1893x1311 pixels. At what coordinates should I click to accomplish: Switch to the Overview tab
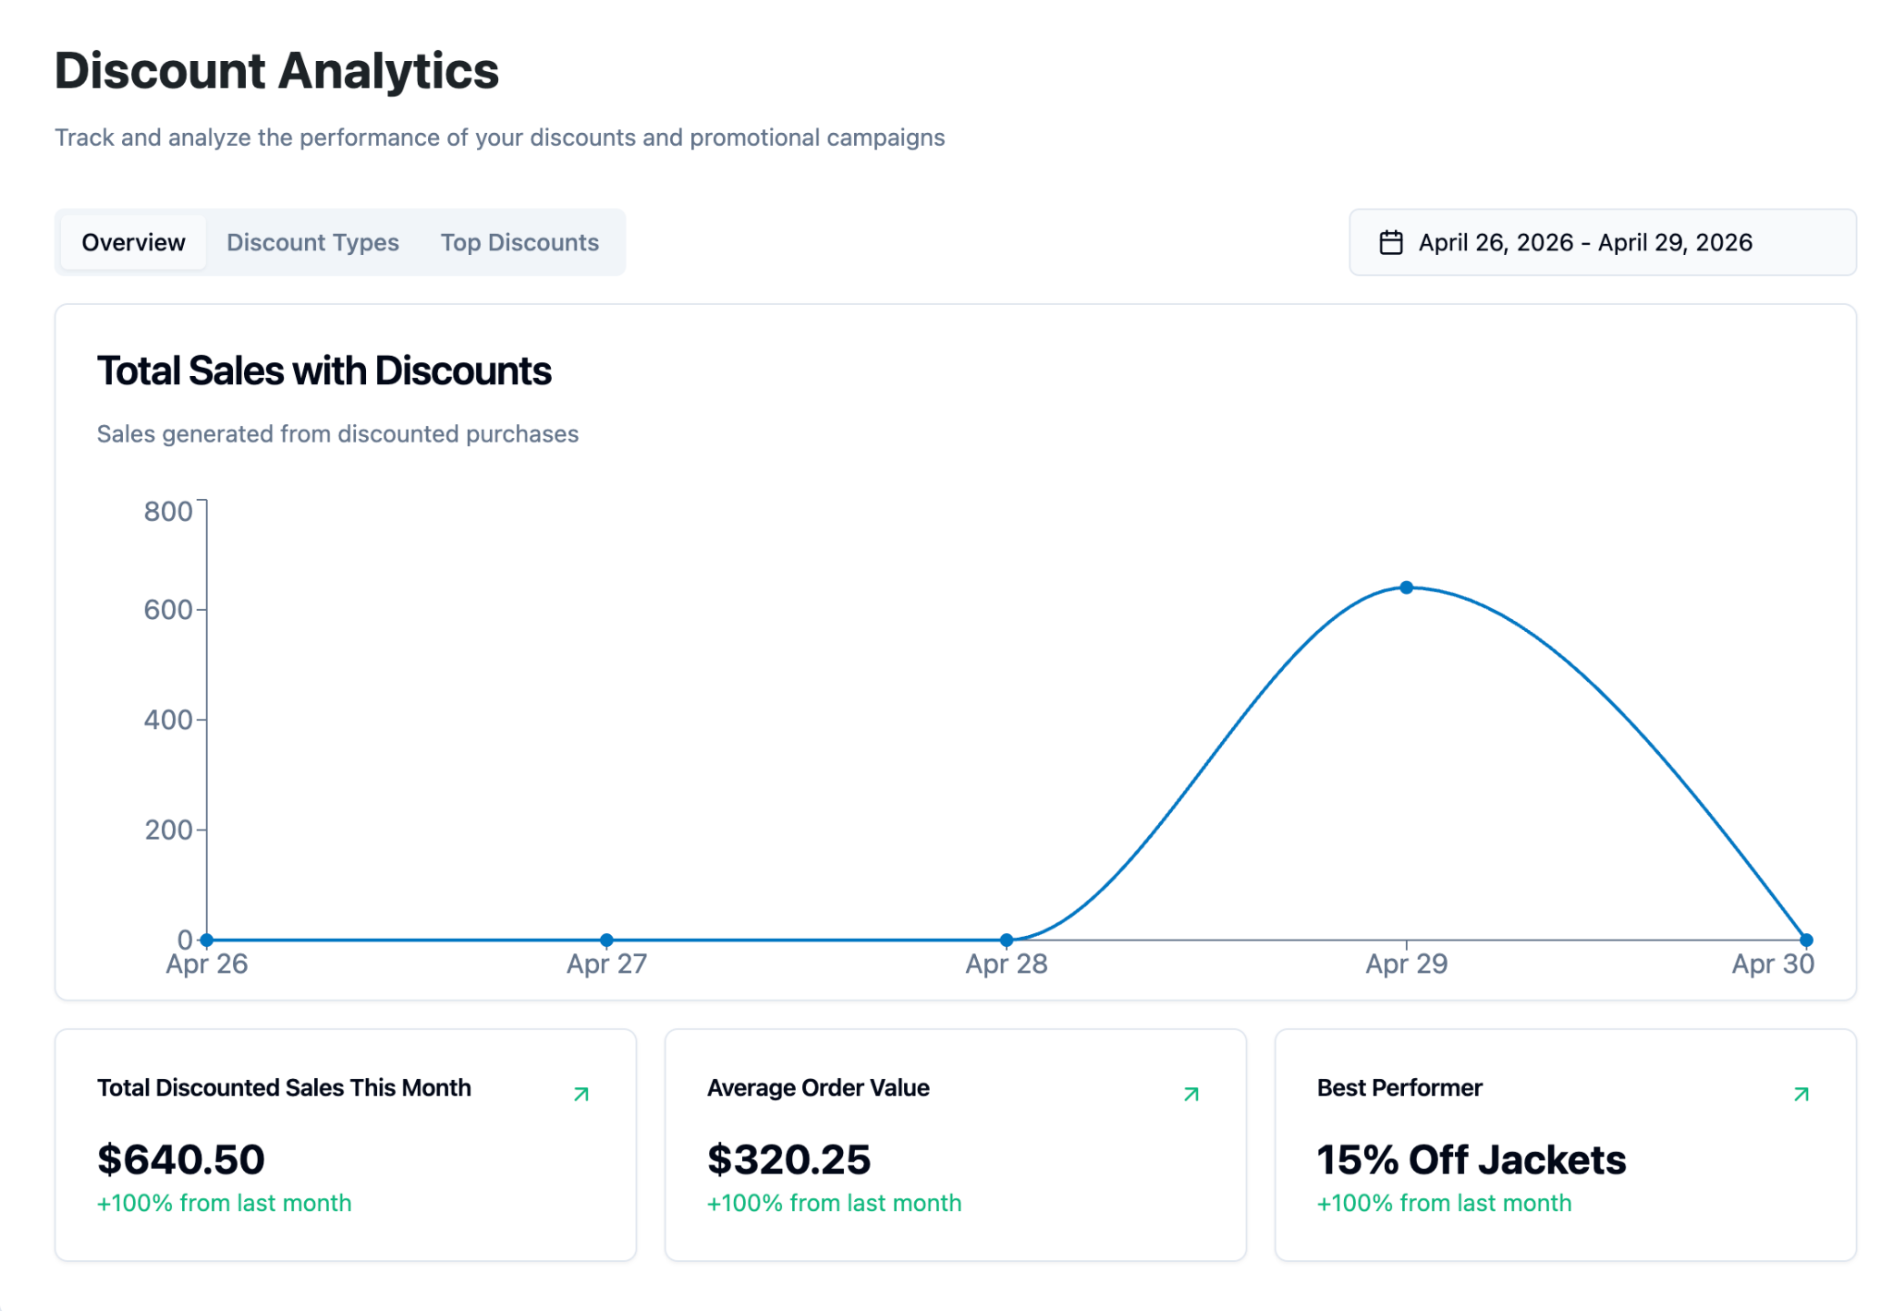[x=133, y=242]
